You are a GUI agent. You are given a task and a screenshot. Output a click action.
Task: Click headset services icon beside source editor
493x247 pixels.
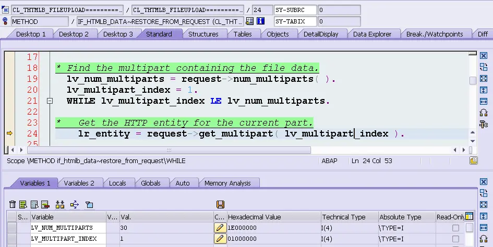[484, 113]
